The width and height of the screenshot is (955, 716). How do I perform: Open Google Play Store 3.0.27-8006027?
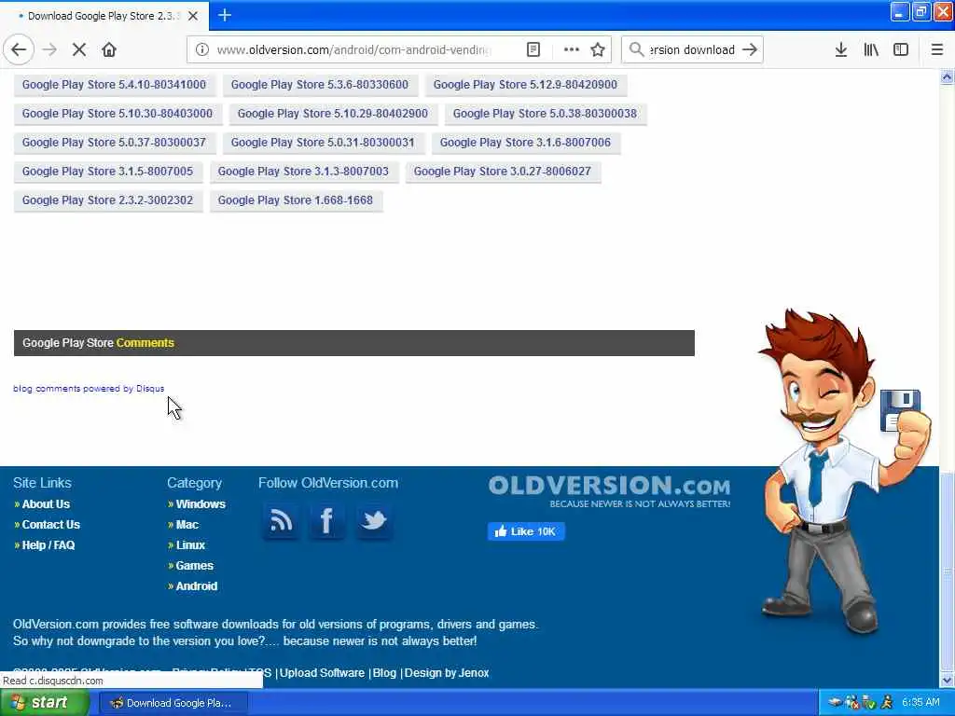pyautogui.click(x=503, y=172)
